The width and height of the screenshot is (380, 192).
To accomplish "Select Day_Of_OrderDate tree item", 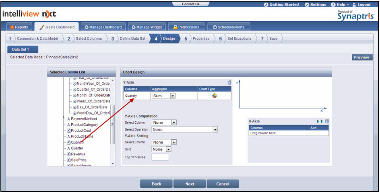I will [x=90, y=107].
